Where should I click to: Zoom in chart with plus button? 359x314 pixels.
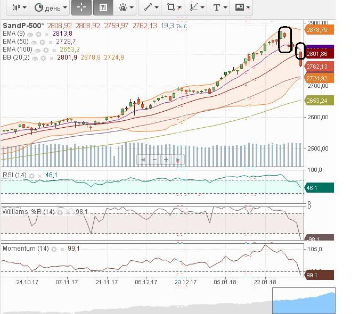(166, 160)
